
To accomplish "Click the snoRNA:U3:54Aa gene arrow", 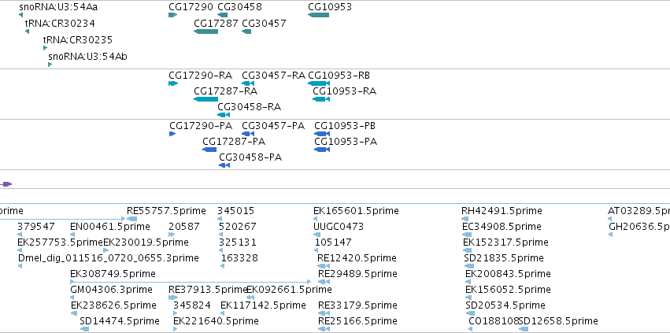I will click(21, 15).
